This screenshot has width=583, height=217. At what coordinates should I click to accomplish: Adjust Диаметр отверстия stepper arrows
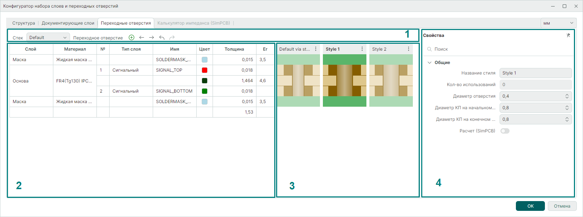click(x=567, y=96)
